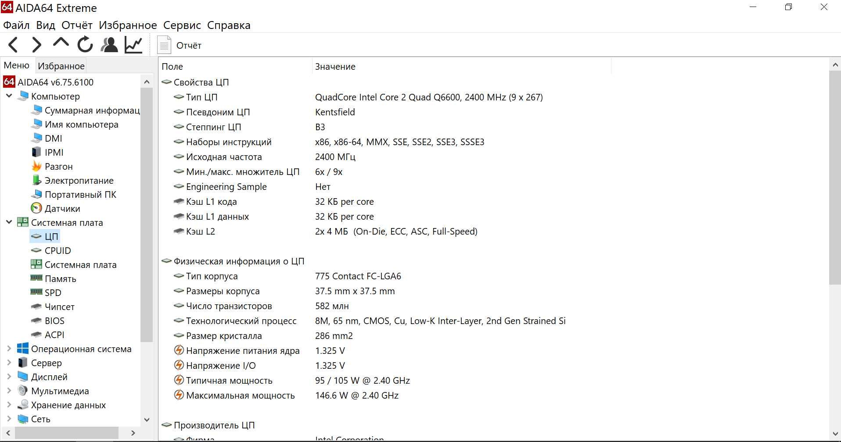Expand the Операционная система node
841x442 pixels.
coord(9,349)
